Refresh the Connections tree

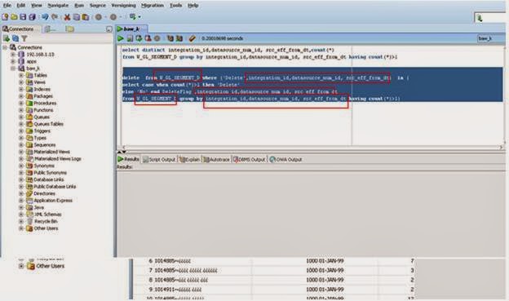[15, 38]
